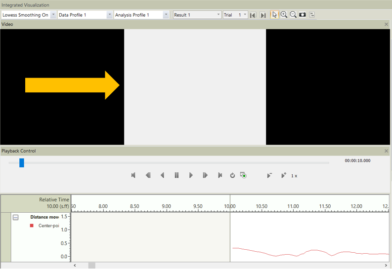Click the Center-point legend text
Image resolution: width=392 pixels, height=269 pixels.
[49, 226]
